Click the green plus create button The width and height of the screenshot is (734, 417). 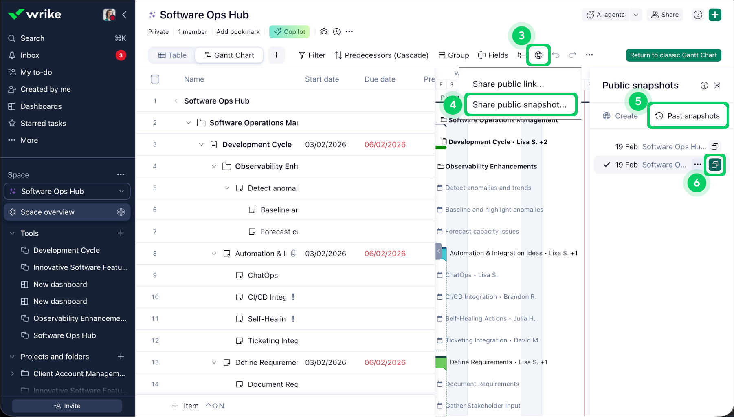tap(715, 15)
